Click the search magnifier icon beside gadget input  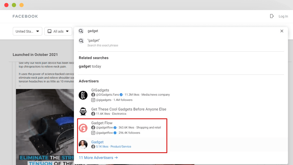click(x=81, y=31)
